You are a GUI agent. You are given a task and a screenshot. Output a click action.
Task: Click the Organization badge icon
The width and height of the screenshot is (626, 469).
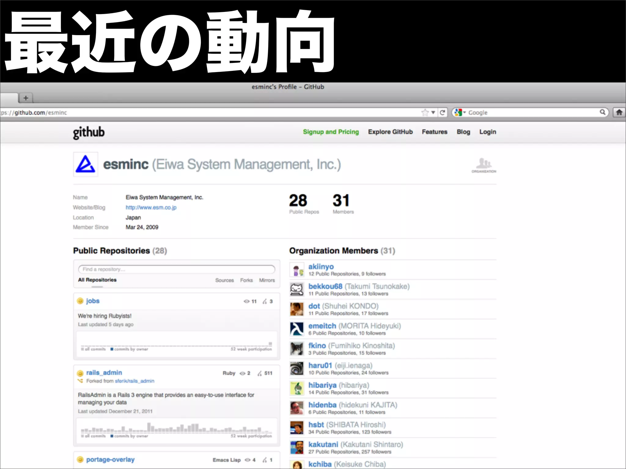click(x=484, y=165)
